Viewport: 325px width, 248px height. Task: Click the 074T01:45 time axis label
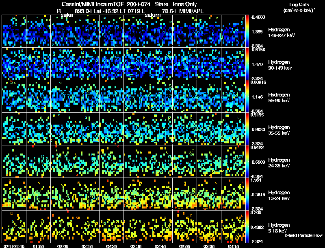coord(14,246)
